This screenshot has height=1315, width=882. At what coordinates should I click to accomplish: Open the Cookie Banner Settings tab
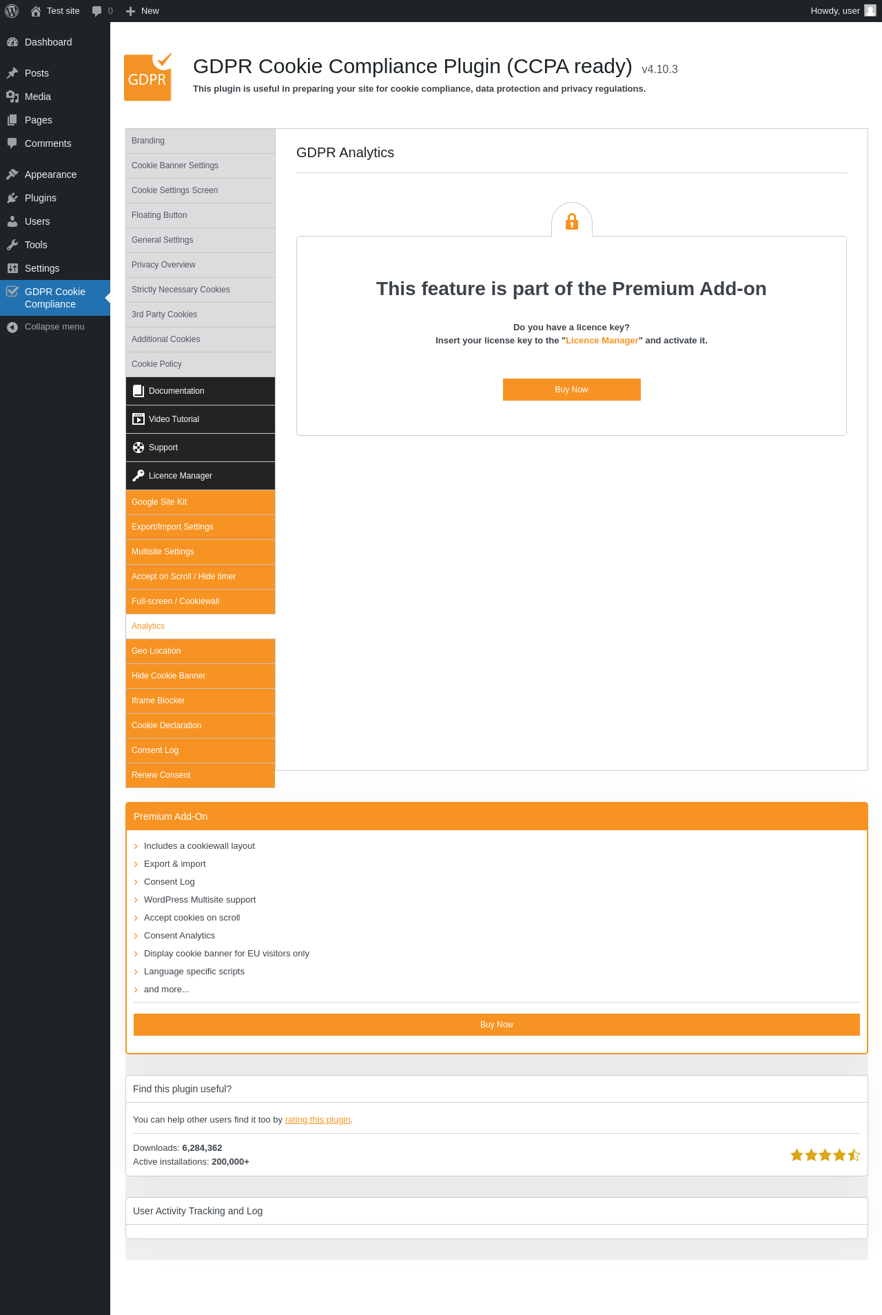[x=201, y=165]
